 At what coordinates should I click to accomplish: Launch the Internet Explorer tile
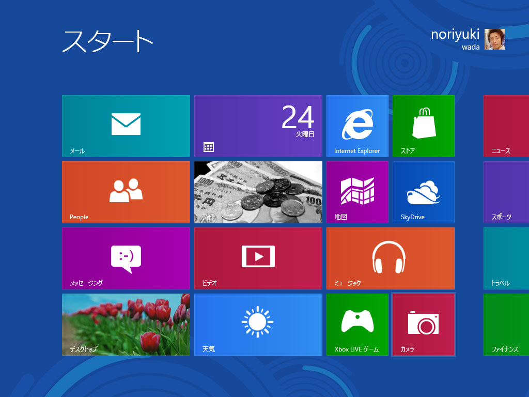tap(357, 126)
